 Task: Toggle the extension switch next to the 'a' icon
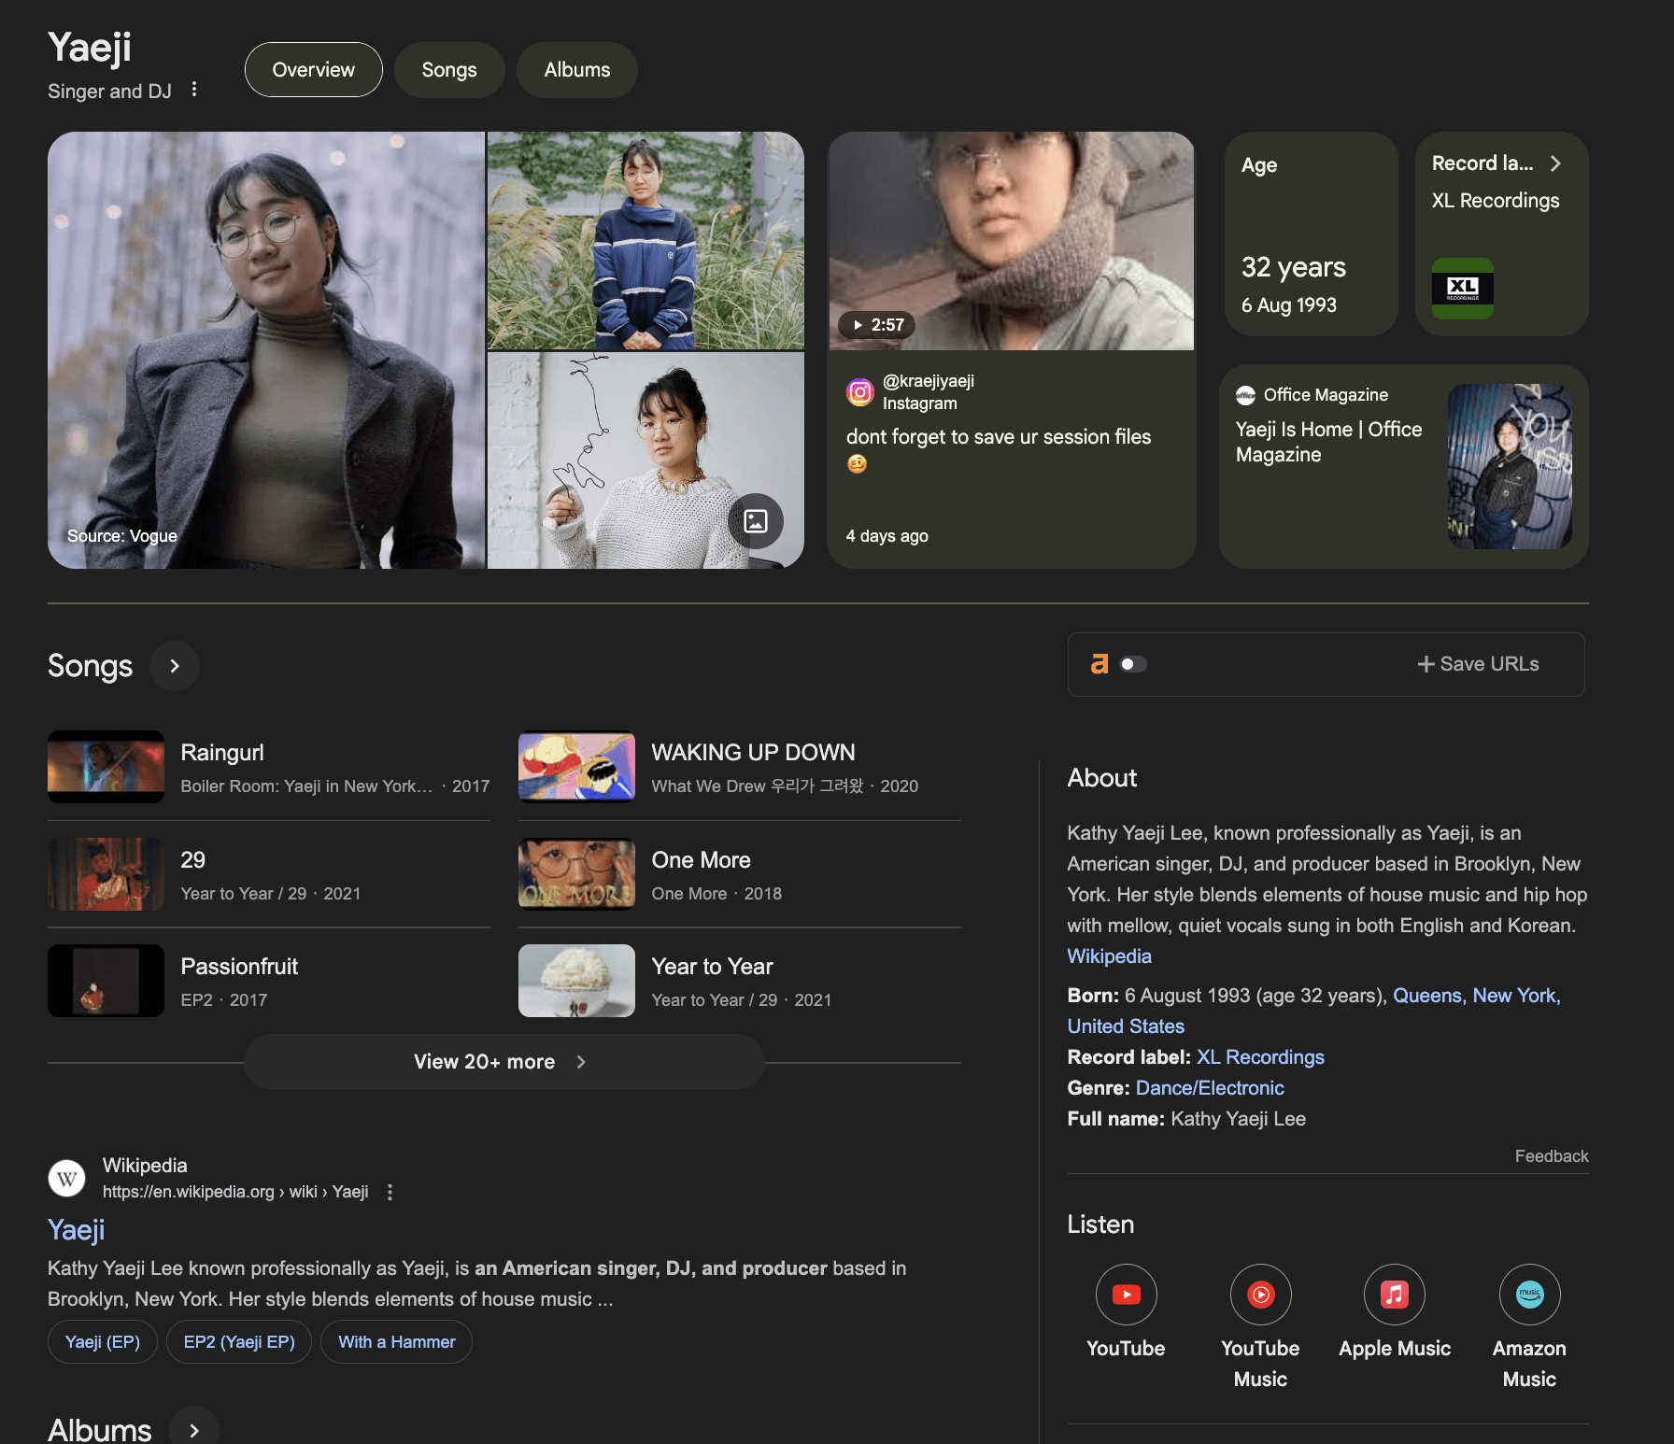point(1133,664)
